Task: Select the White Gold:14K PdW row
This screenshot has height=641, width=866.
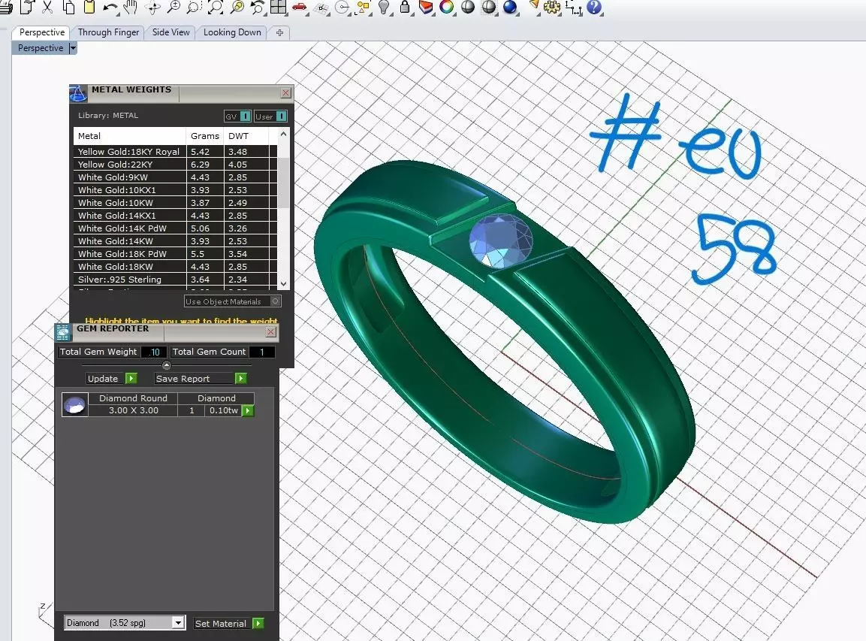Action: [175, 228]
